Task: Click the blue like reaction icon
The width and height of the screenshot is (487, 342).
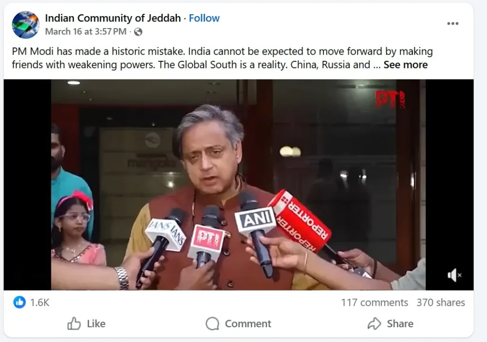Action: (x=19, y=302)
